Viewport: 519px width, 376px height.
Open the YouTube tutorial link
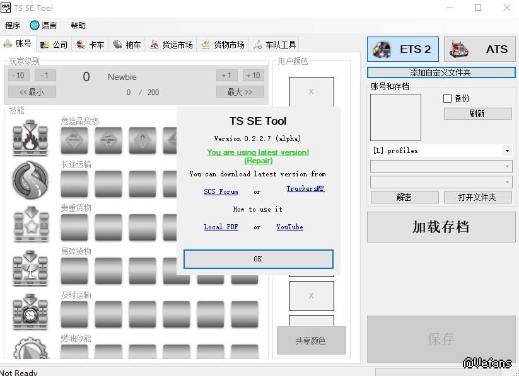289,227
